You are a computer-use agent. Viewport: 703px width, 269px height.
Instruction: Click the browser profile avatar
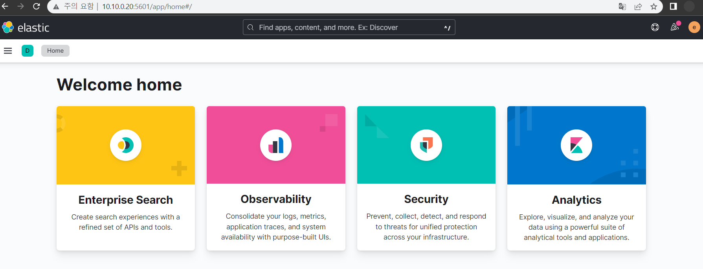[x=689, y=6]
